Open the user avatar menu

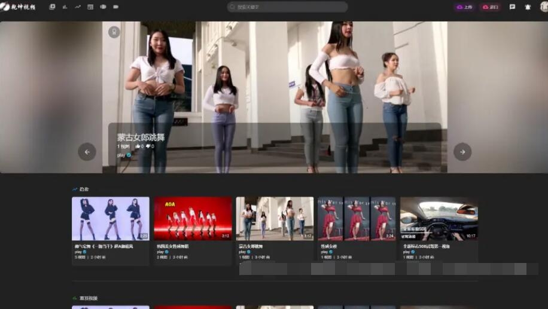pyautogui.click(x=541, y=7)
